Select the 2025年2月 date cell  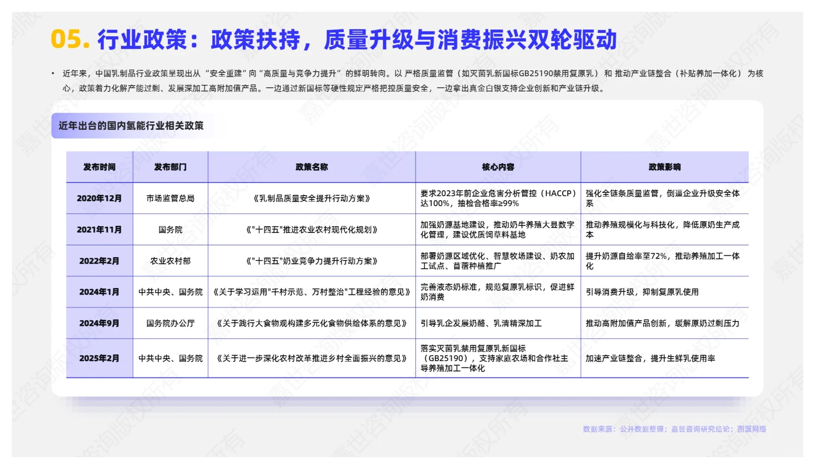pyautogui.click(x=99, y=359)
